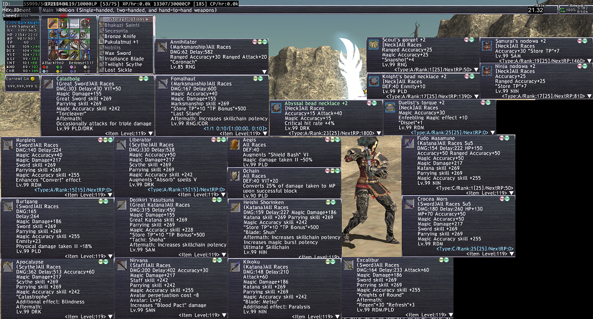Expand the Annihilator tooltip down arrow
593x319 pixels.
[264, 71]
